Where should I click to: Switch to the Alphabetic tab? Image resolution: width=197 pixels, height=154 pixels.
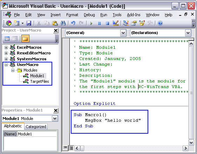(x=13, y=126)
